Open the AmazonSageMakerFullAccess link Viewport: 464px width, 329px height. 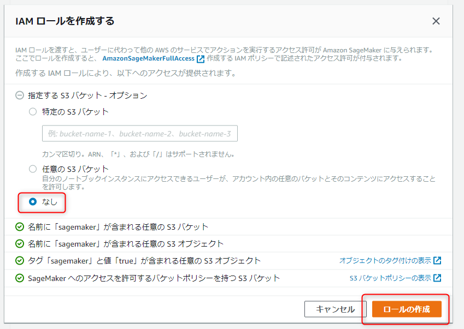click(x=148, y=58)
